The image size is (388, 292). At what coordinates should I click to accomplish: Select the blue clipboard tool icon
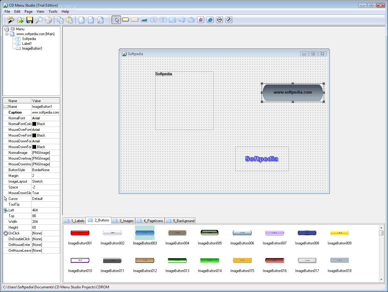click(191, 20)
